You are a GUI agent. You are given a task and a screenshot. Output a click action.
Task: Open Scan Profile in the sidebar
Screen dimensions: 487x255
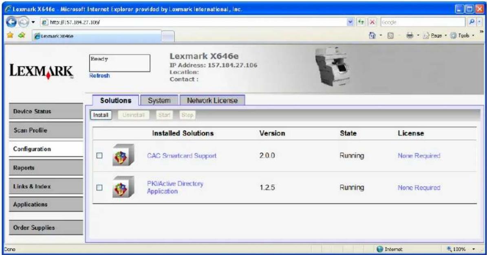46,130
